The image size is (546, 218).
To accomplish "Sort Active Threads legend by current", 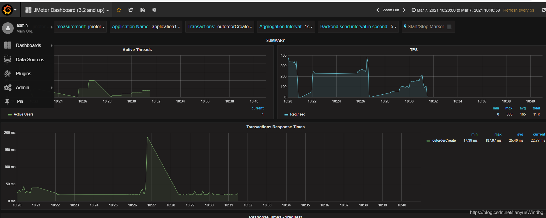I will [257, 108].
